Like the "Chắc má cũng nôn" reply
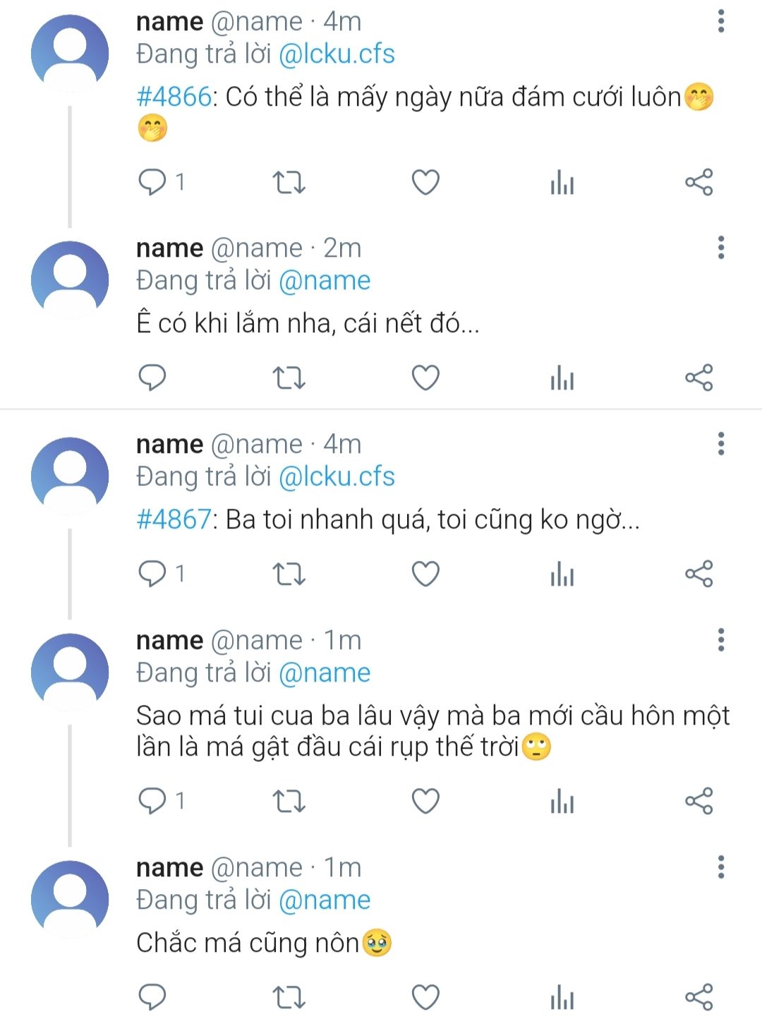 (425, 997)
